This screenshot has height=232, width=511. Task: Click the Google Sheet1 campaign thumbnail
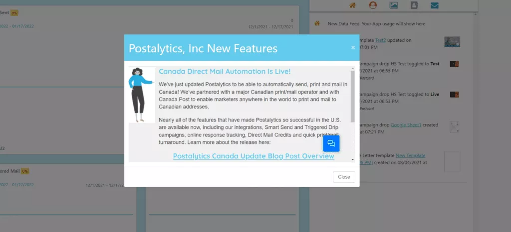[x=454, y=127]
